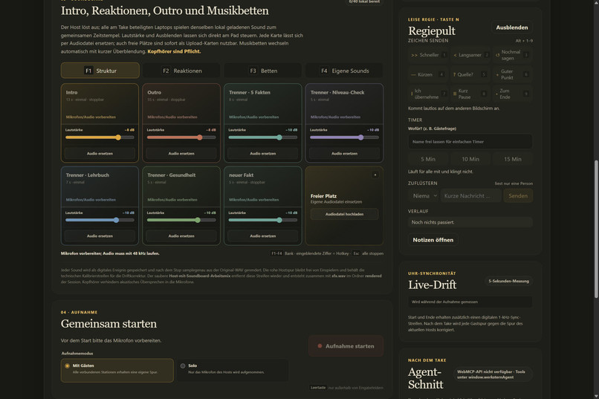Click the 'Gemeinsam starten' heading
Image resolution: width=599 pixels, height=399 pixels.
point(109,324)
